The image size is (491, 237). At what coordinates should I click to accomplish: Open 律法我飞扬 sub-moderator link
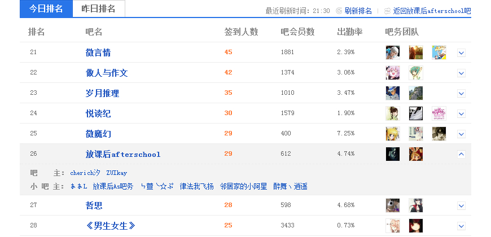[196, 187]
